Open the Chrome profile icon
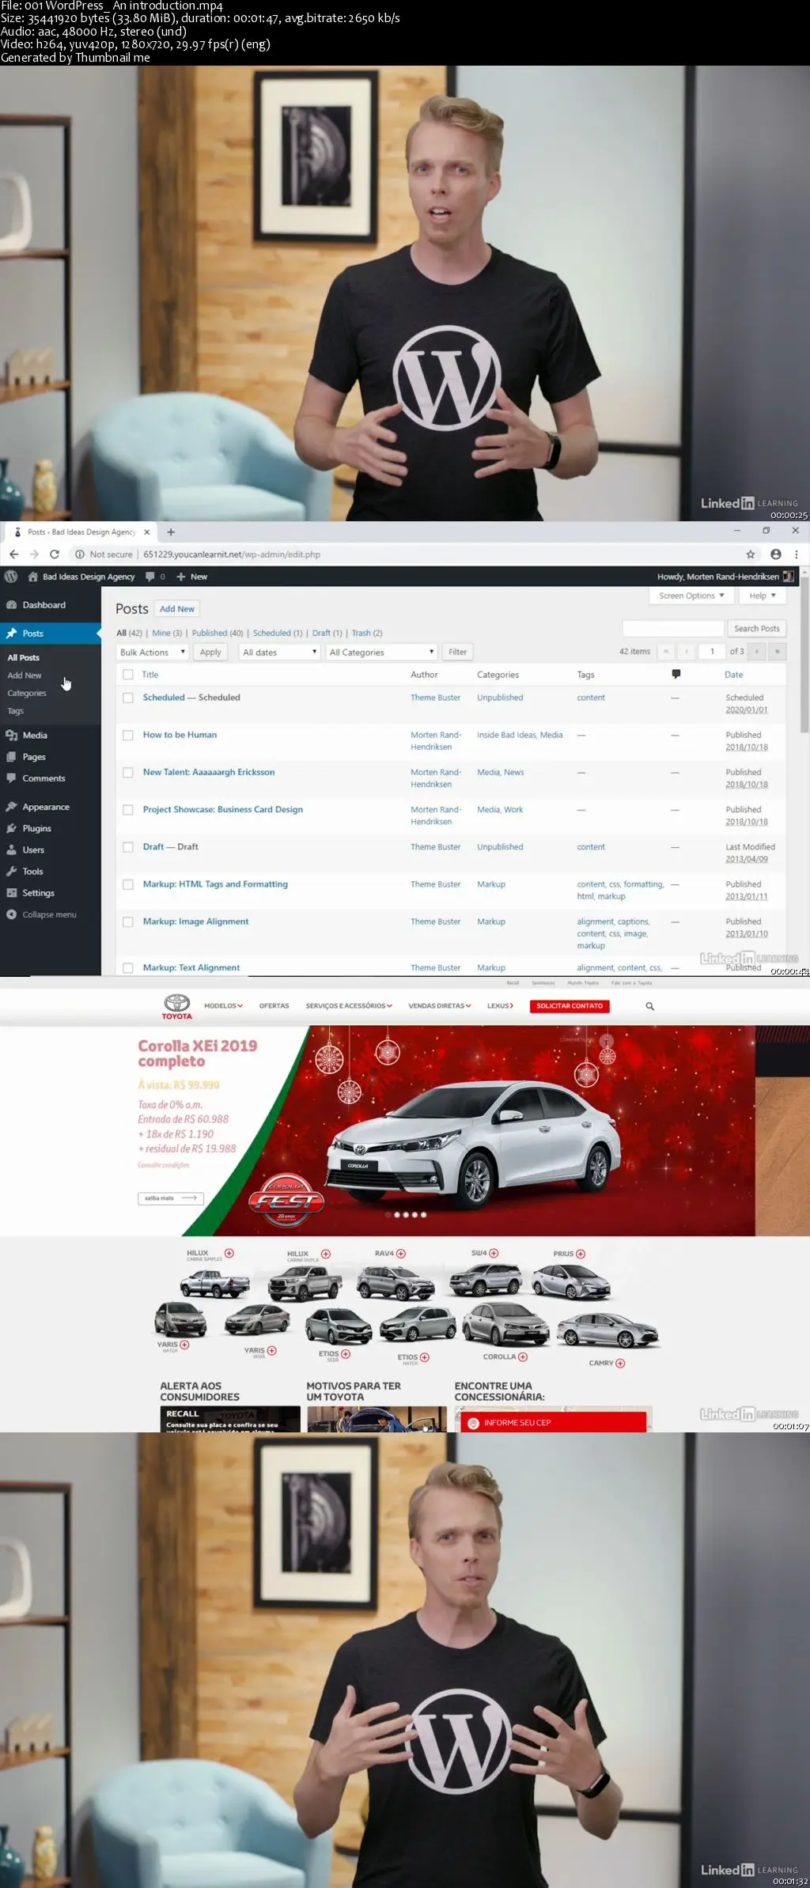810x1888 pixels. coord(776,554)
